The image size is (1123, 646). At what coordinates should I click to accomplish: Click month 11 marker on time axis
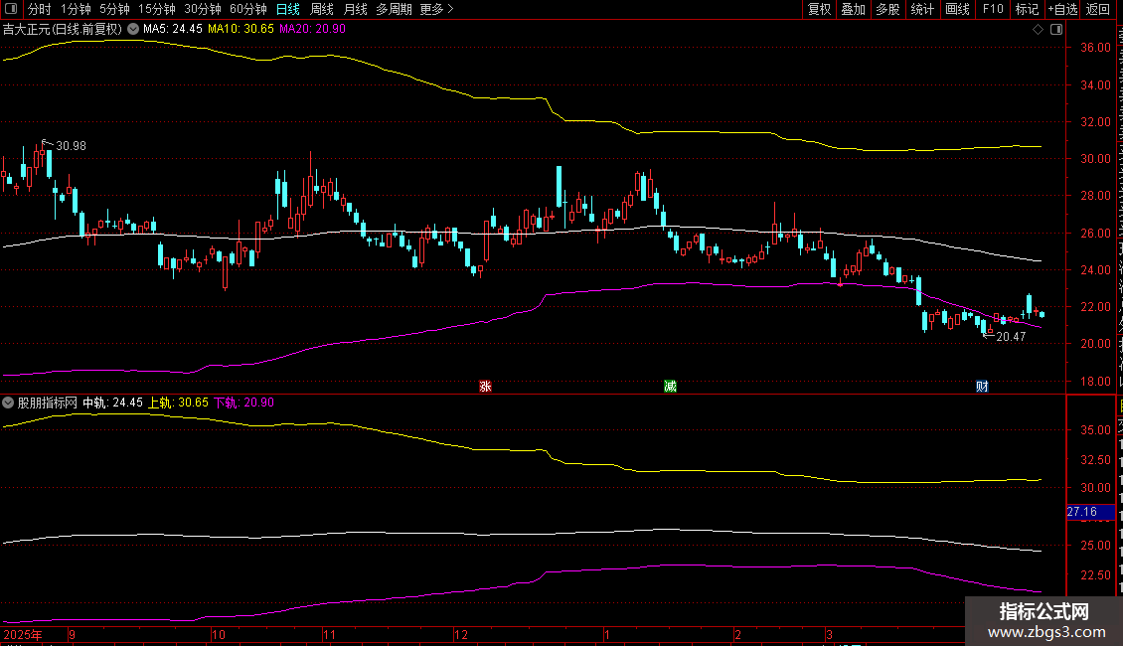click(328, 633)
